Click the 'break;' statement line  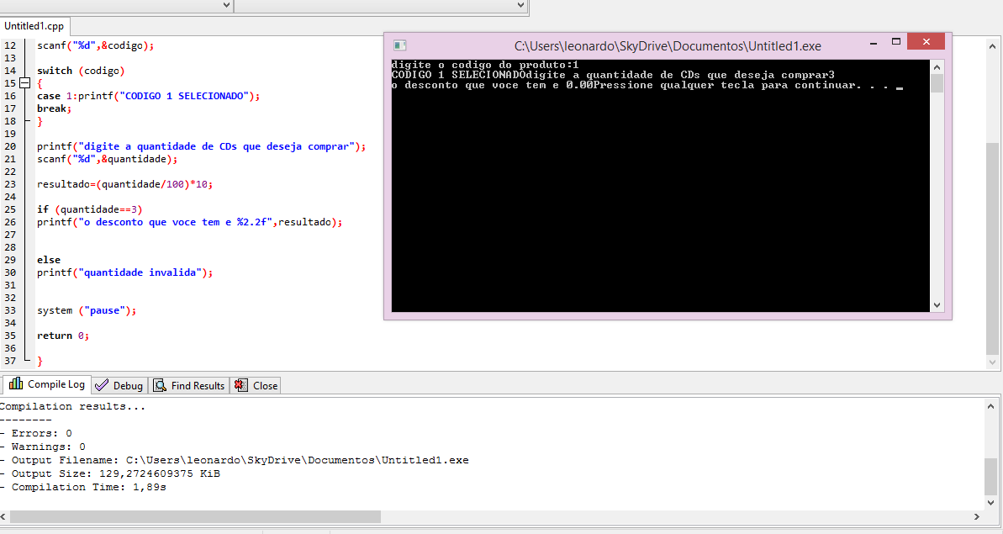[55, 108]
